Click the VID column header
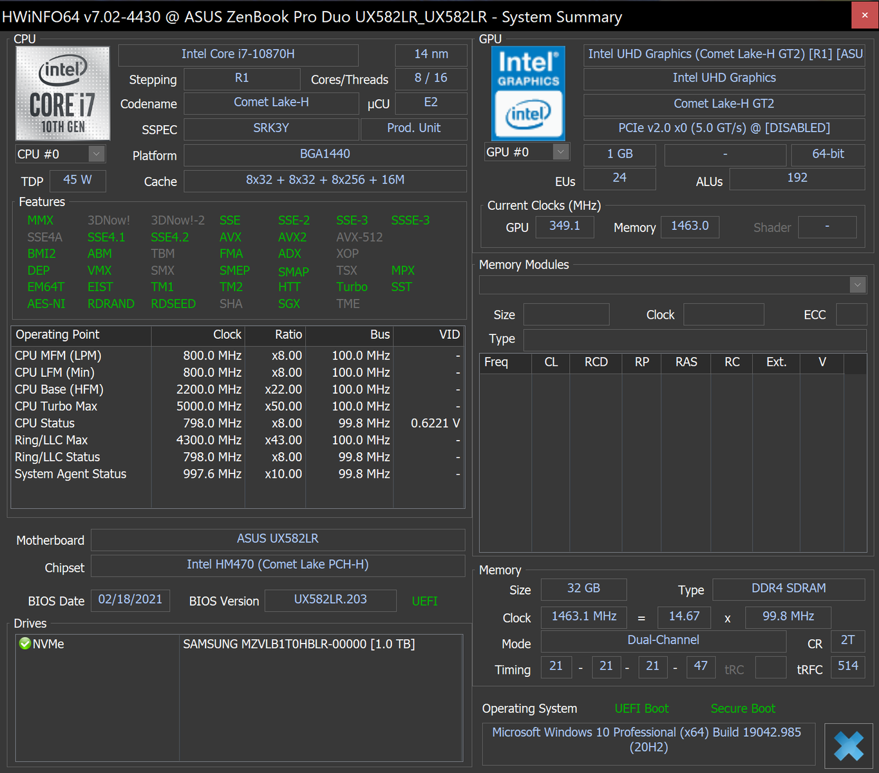This screenshot has height=773, width=879. click(429, 335)
